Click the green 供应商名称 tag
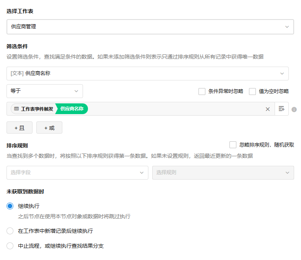The image size is (301, 260). 72,109
